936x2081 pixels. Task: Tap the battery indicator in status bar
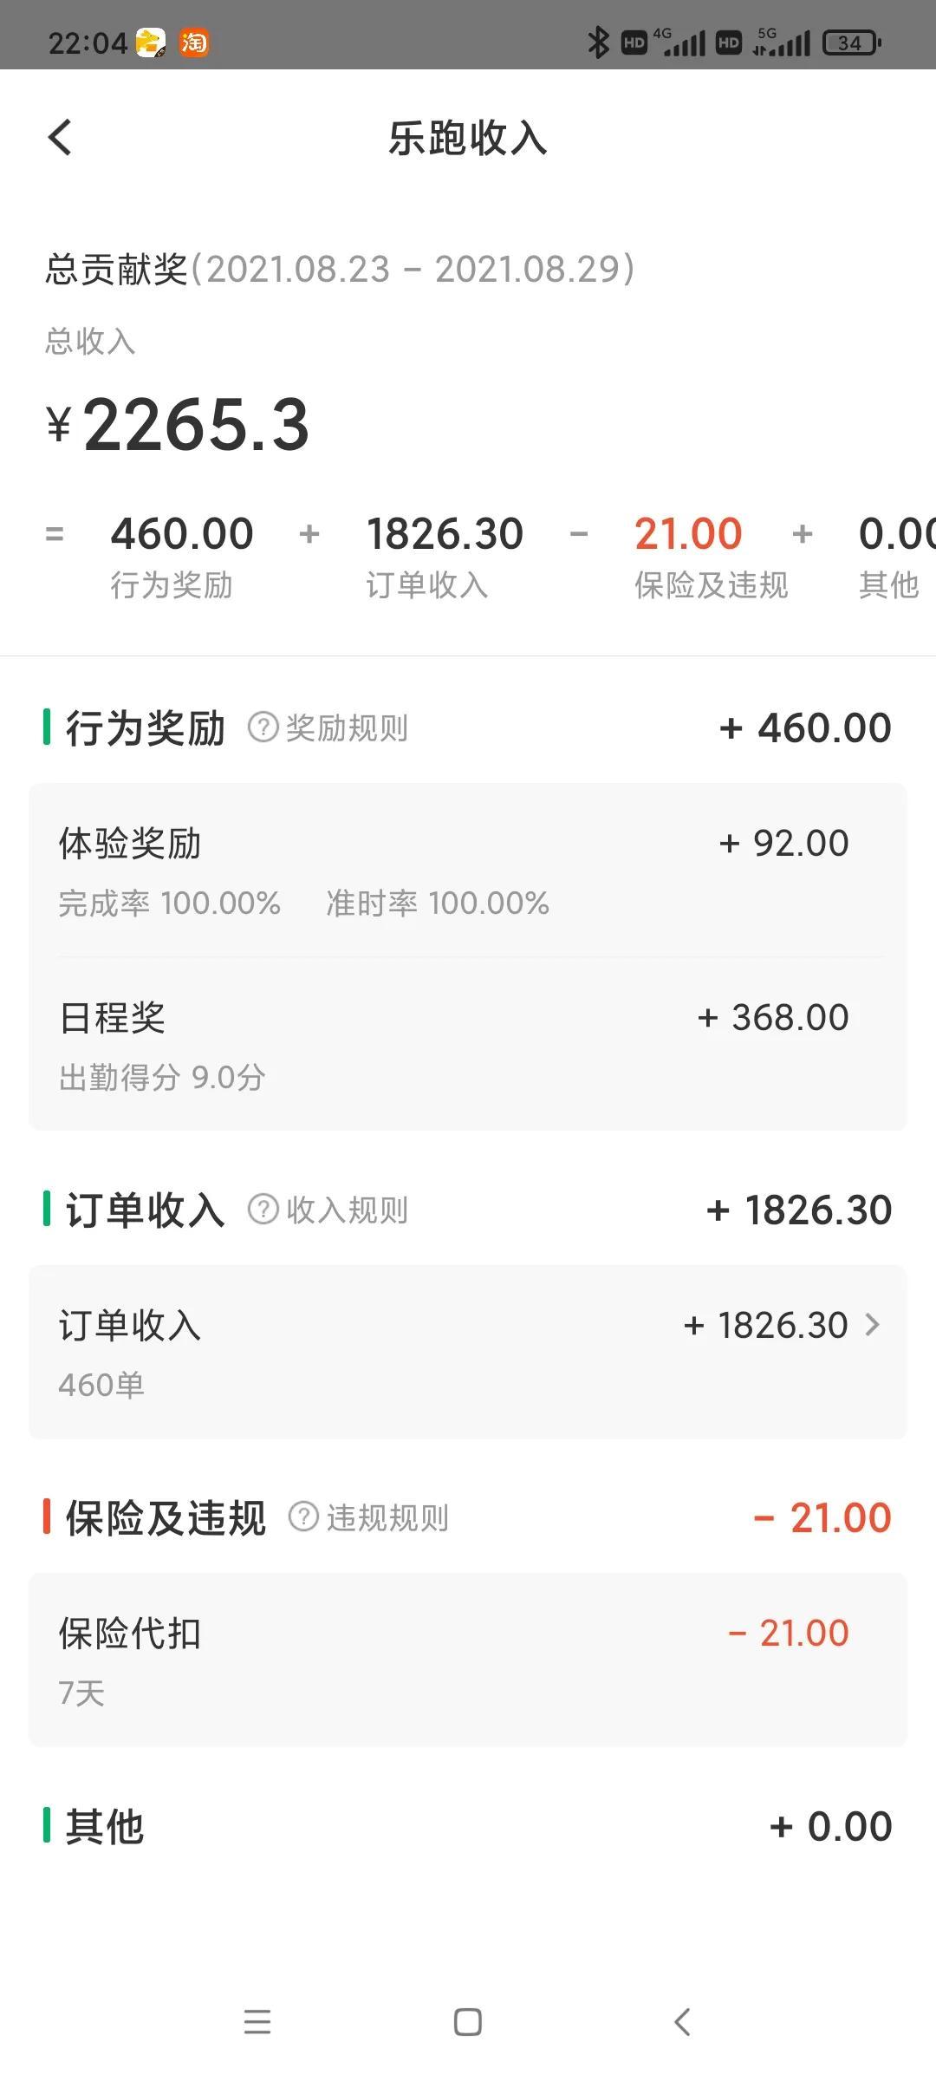point(851,42)
